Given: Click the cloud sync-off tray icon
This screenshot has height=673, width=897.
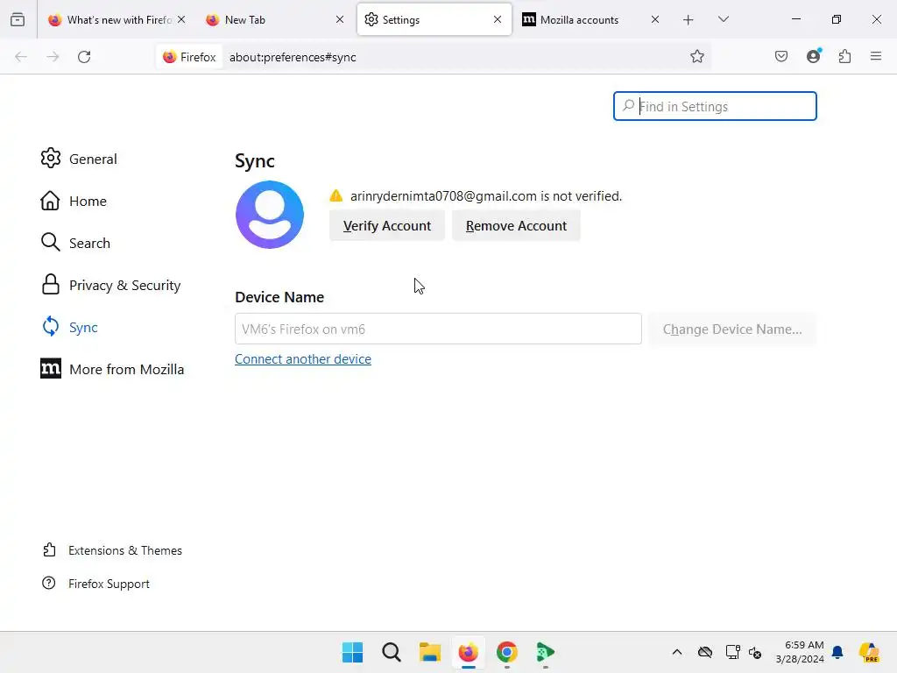Looking at the screenshot, I should pos(705,652).
